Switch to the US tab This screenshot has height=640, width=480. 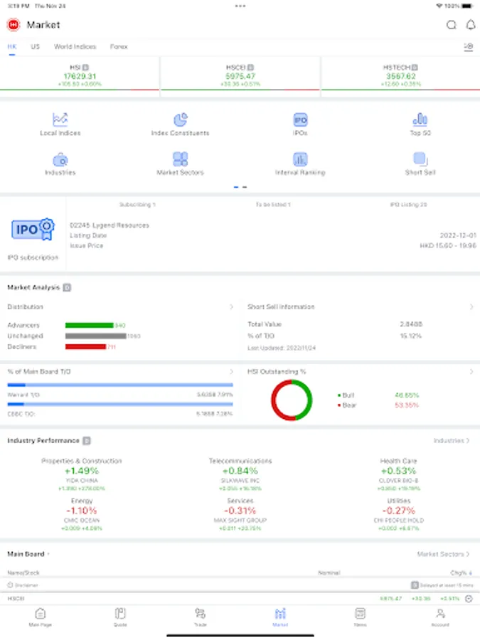click(x=35, y=46)
